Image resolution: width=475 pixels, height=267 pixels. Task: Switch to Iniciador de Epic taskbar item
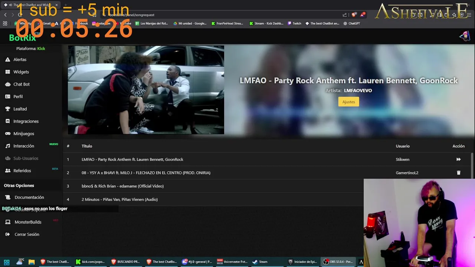[302, 262]
